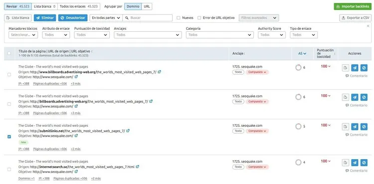Close the advanced filters panel
The height and width of the screenshot is (184, 374).
point(368,26)
